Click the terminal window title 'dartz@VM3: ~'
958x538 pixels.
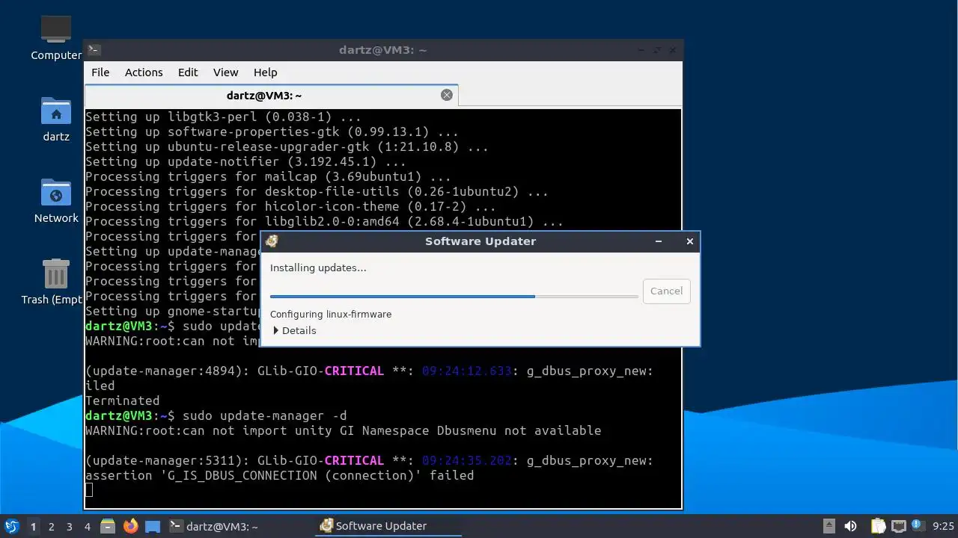[x=382, y=50]
